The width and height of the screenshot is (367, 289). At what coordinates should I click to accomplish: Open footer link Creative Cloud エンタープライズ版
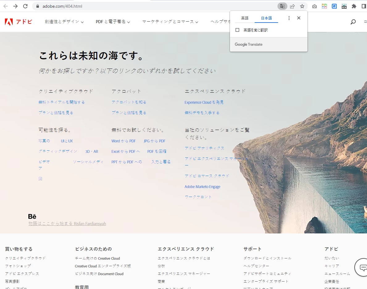pos(103,266)
